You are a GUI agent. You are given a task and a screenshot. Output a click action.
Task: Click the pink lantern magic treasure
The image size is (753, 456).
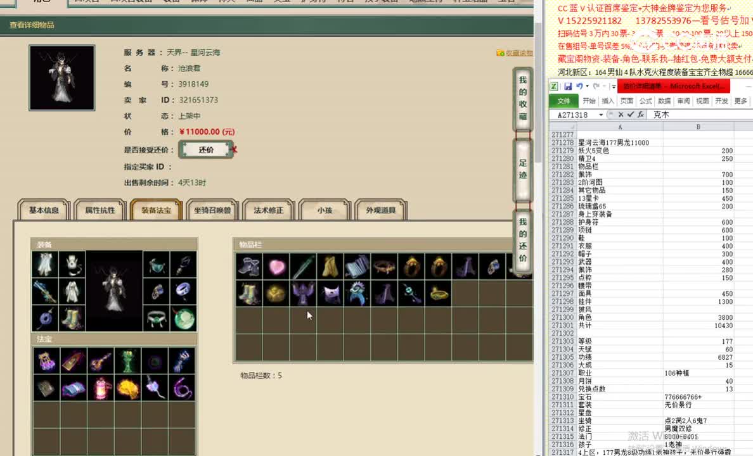tap(101, 388)
